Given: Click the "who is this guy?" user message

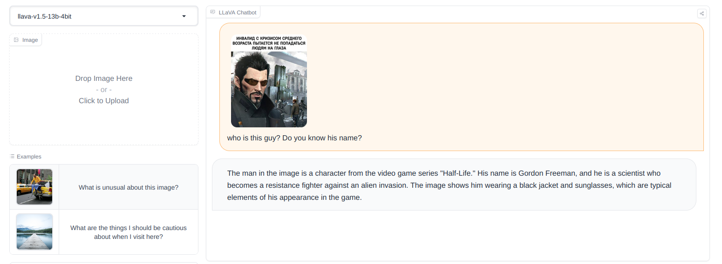Looking at the screenshot, I should click(294, 138).
